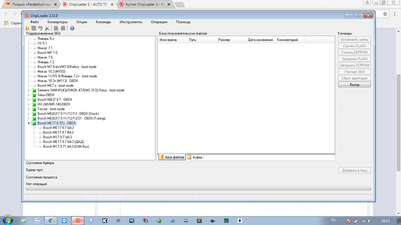The height and width of the screenshot is (225, 401).
Task: Click the blue help question mark icon
Action: 72,28
